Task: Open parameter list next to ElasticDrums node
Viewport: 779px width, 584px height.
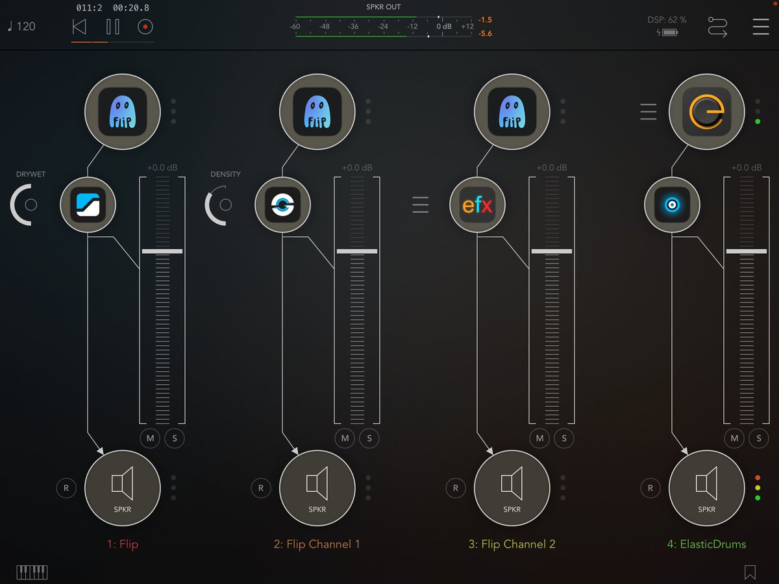Action: pyautogui.click(x=649, y=112)
